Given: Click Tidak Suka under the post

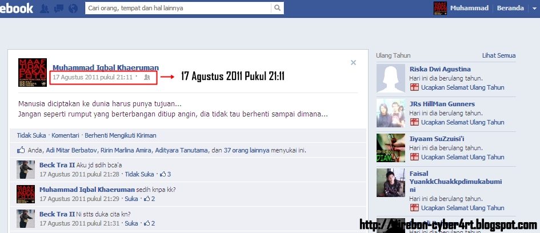Looking at the screenshot, I should tap(31, 135).
